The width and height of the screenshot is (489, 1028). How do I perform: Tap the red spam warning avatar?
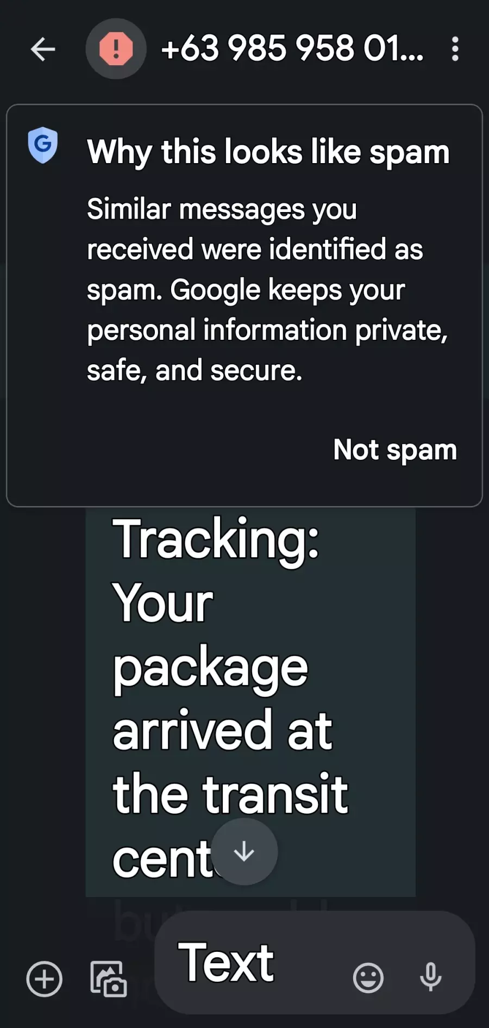tap(116, 49)
